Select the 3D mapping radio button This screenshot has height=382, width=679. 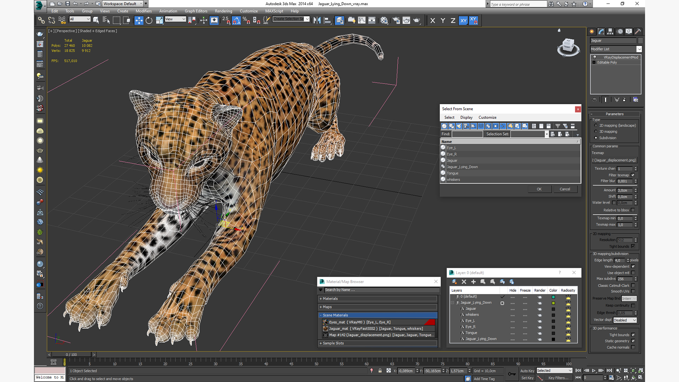pyautogui.click(x=596, y=132)
